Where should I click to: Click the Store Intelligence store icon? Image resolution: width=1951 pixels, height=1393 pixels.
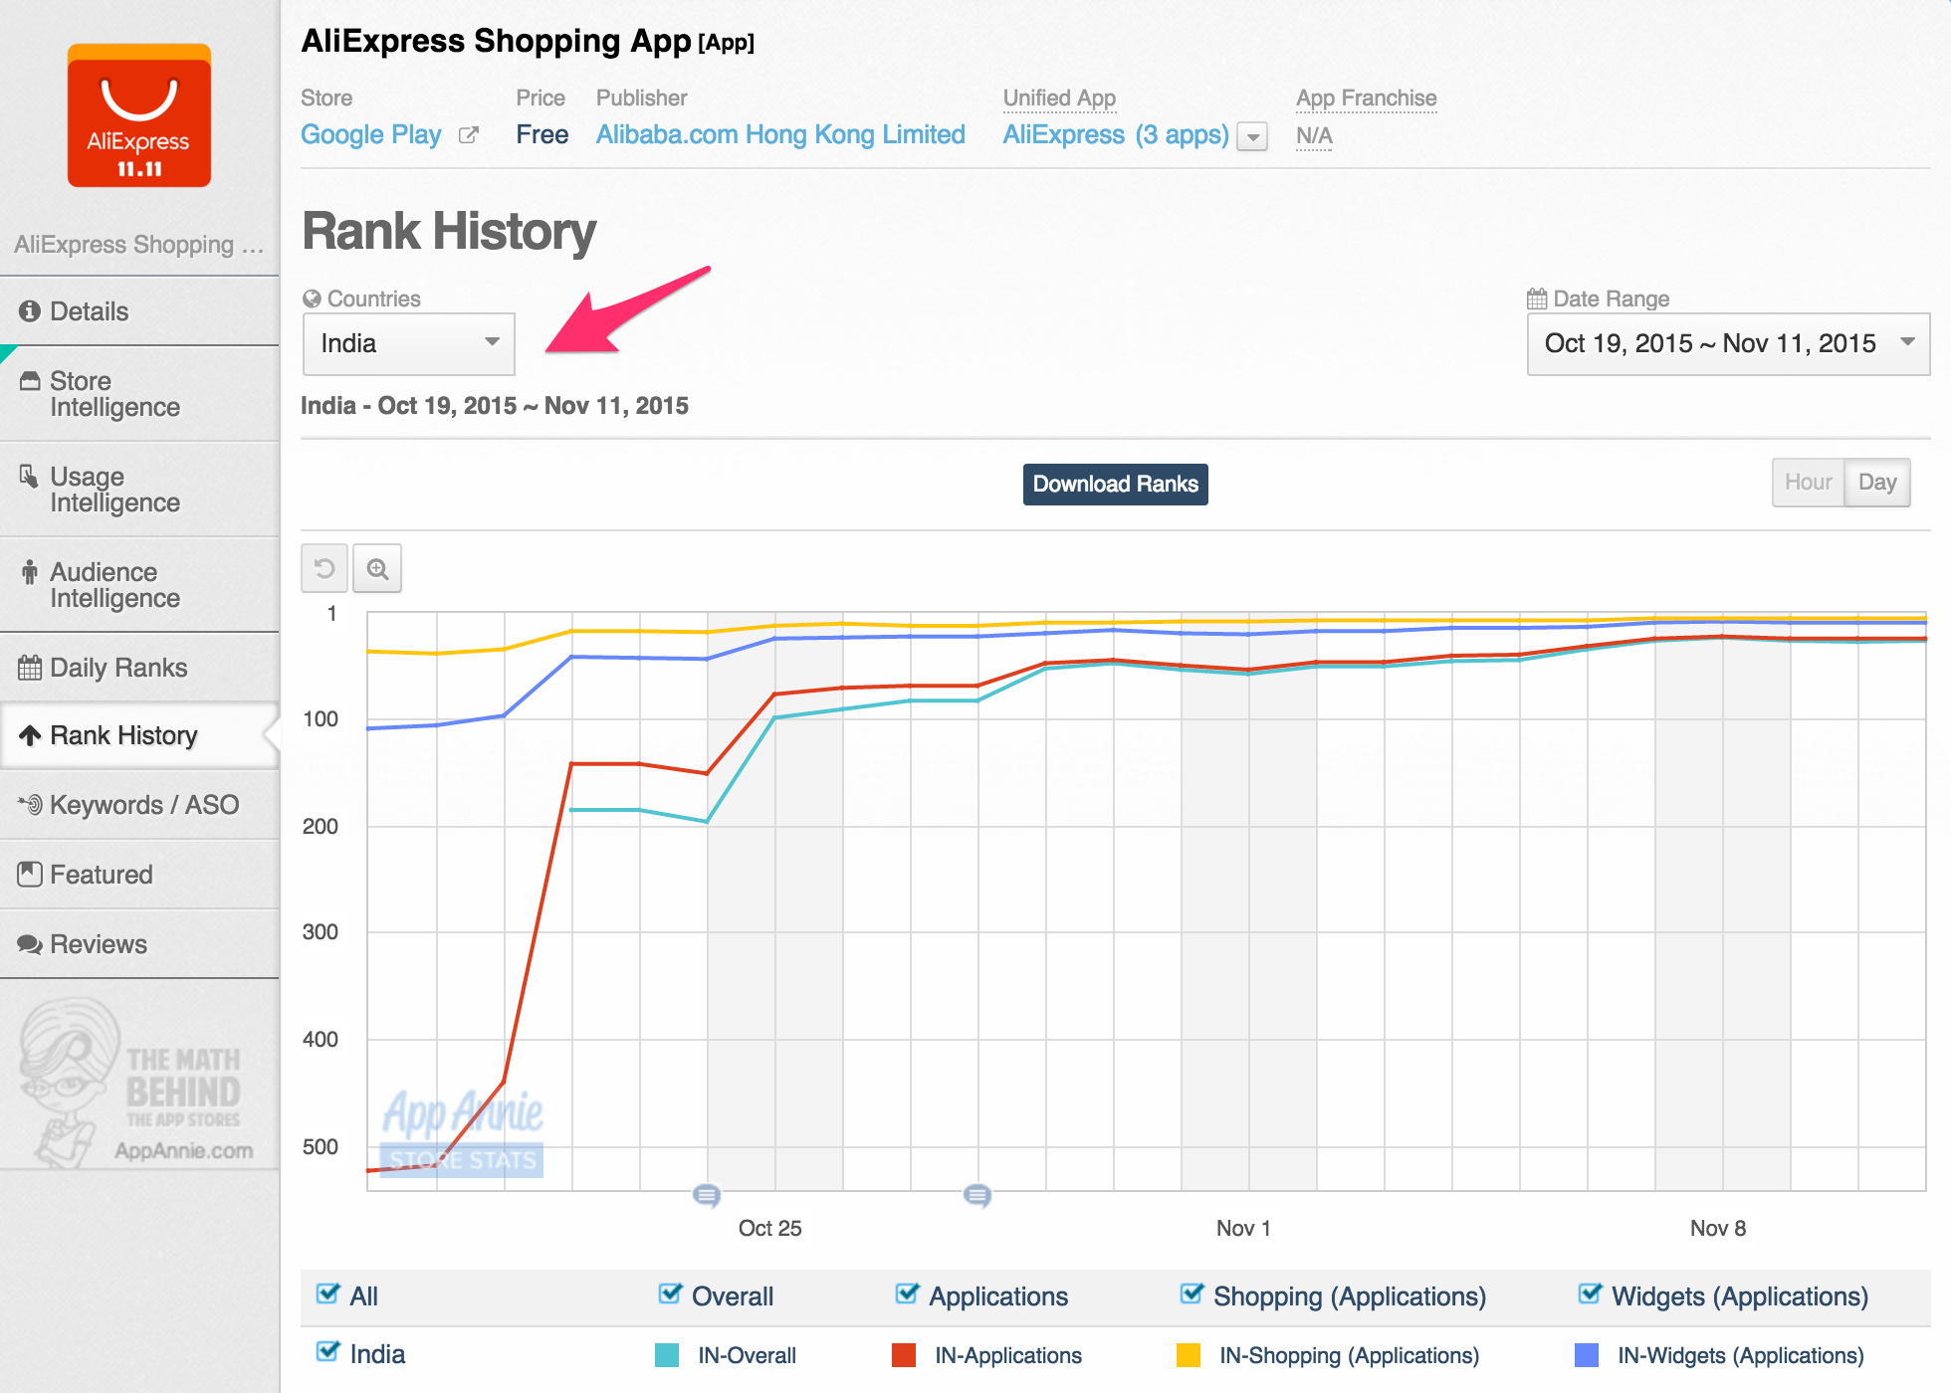[x=31, y=381]
